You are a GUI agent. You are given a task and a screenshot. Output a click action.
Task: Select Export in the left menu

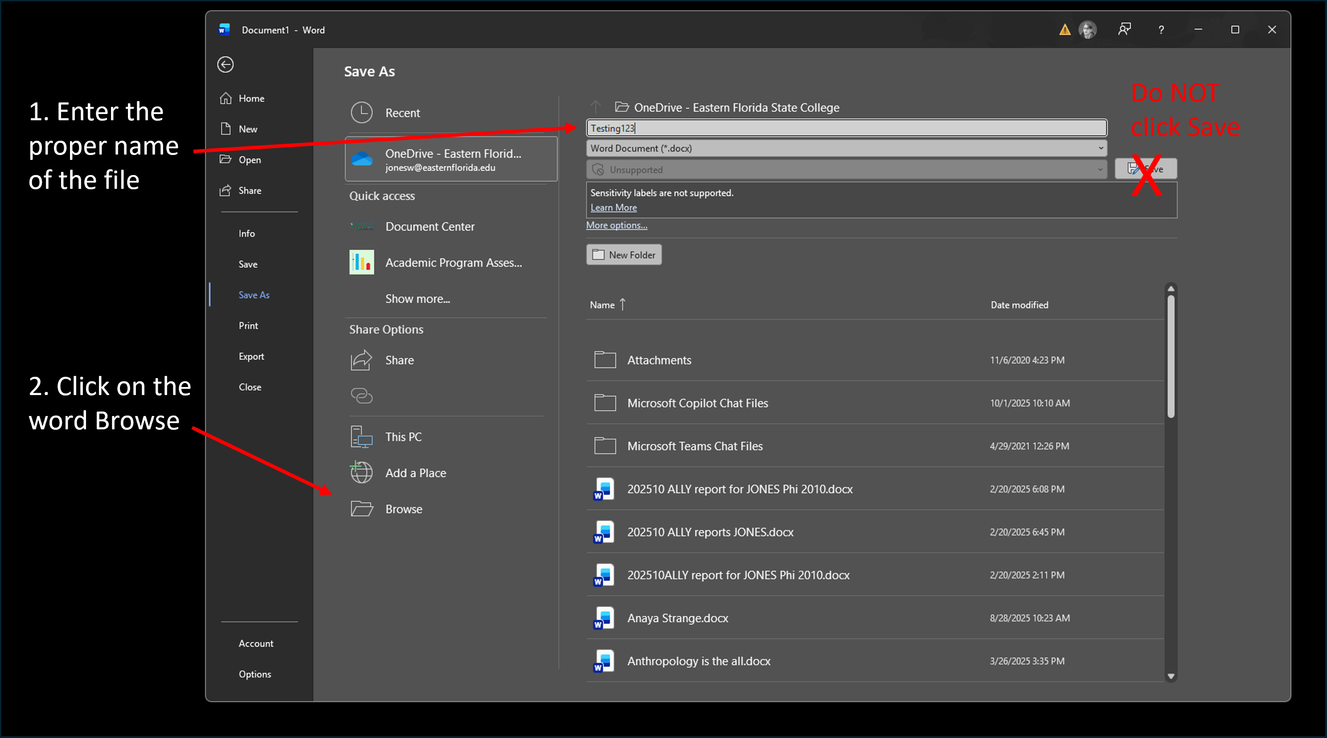point(251,356)
